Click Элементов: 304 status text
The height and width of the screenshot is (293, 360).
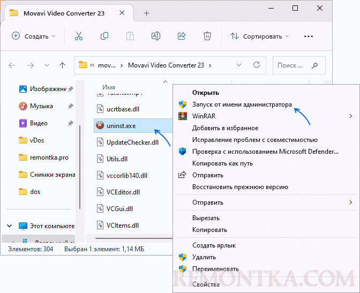click(31, 249)
